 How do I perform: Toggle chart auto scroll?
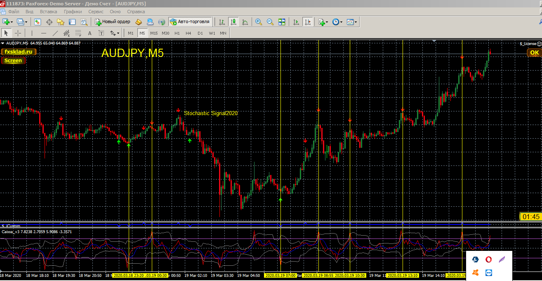(x=296, y=22)
